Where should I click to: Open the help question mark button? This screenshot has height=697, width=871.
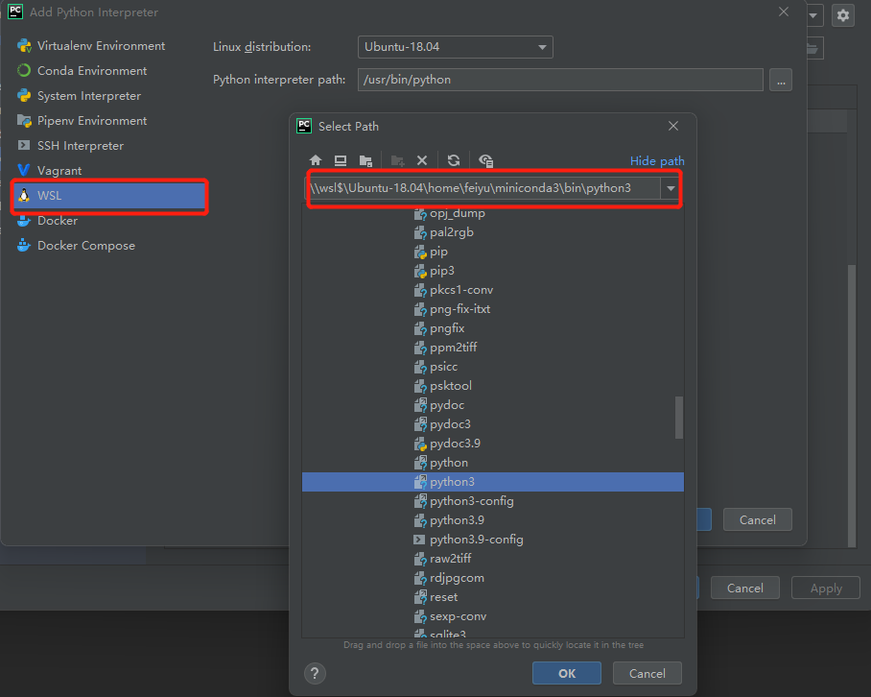point(314,673)
